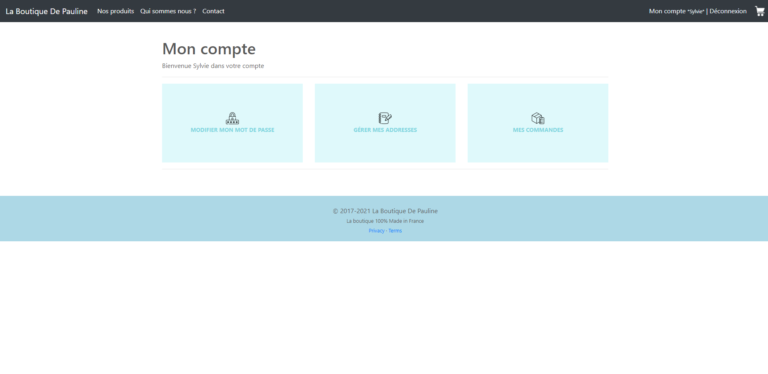768x374 pixels.
Task: Open the Nos produits menu
Action: [115, 11]
